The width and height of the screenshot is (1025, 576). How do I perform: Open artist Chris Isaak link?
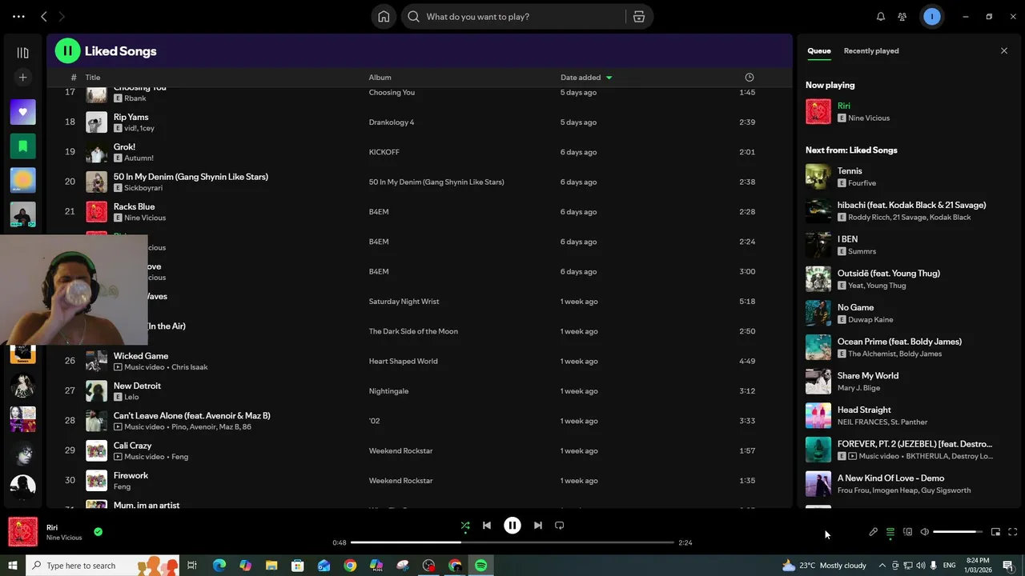click(x=189, y=367)
